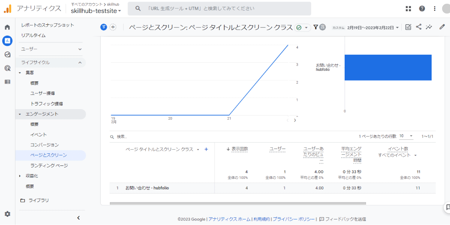This screenshot has height=225, width=450.
Task: Open the 利用規約 link
Action: click(x=262, y=219)
